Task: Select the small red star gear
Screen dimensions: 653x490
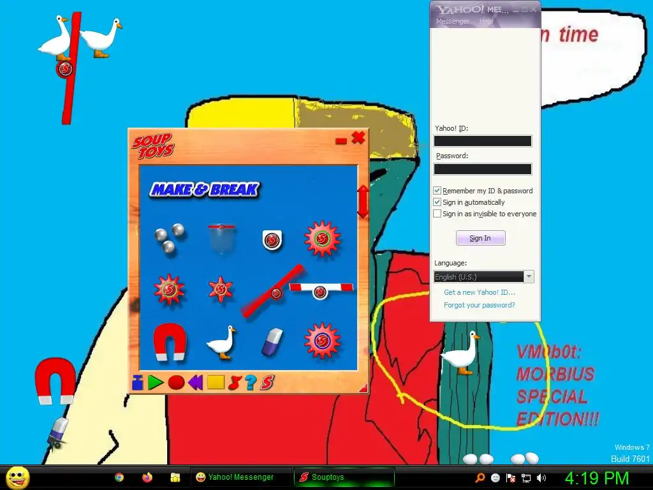Action: click(x=220, y=288)
